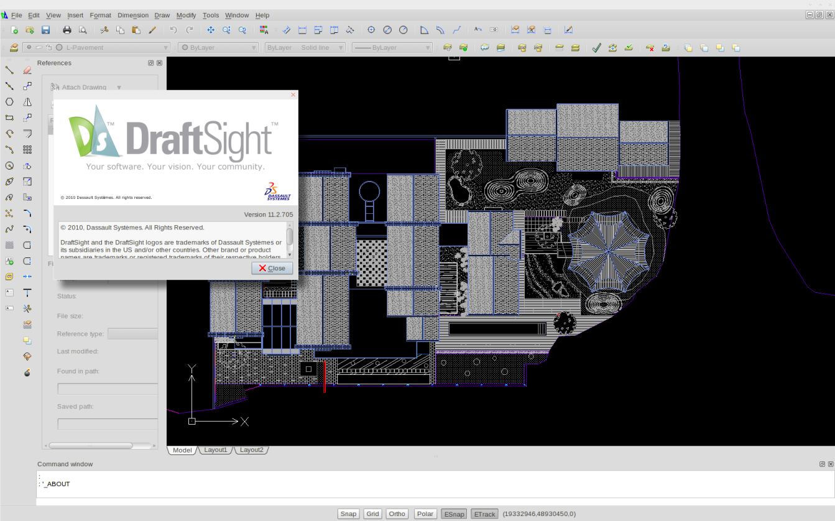Toggle ESnap in the status bar

tap(454, 514)
